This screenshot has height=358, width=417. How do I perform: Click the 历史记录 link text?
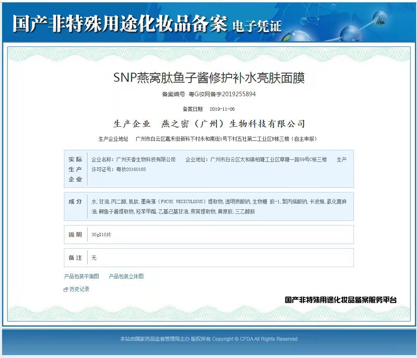point(79,289)
